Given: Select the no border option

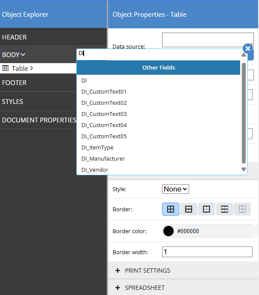Looking at the screenshot, I should [242, 209].
